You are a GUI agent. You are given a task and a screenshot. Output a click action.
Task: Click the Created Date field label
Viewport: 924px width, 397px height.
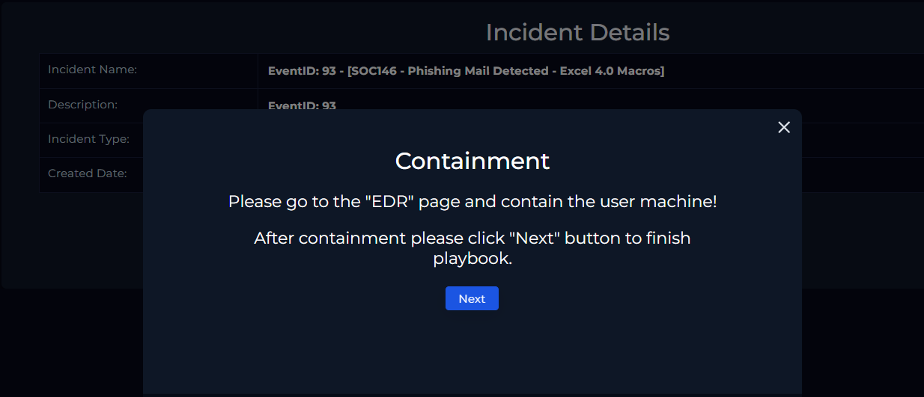[87, 173]
